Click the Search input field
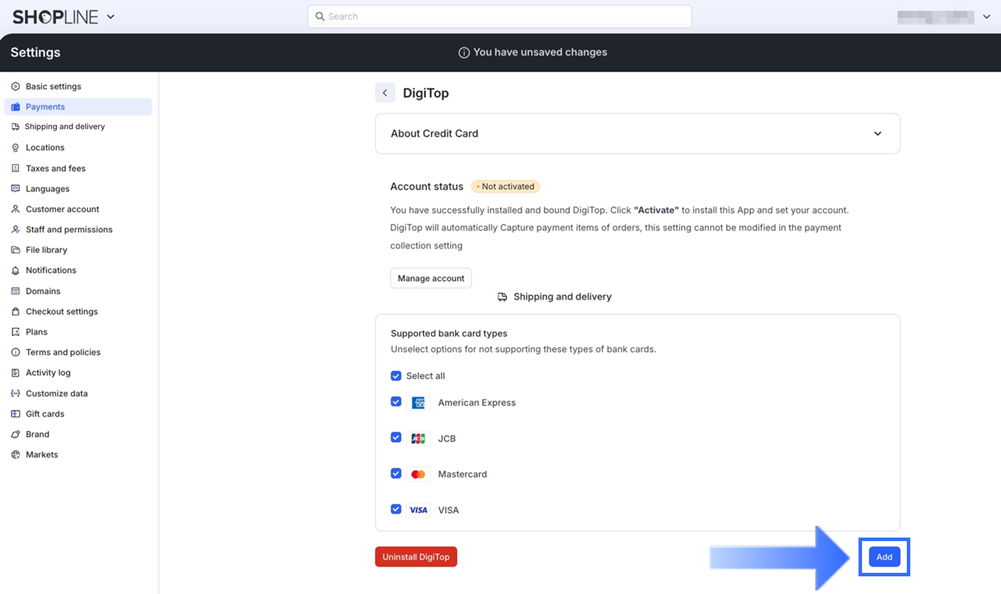 coord(499,16)
